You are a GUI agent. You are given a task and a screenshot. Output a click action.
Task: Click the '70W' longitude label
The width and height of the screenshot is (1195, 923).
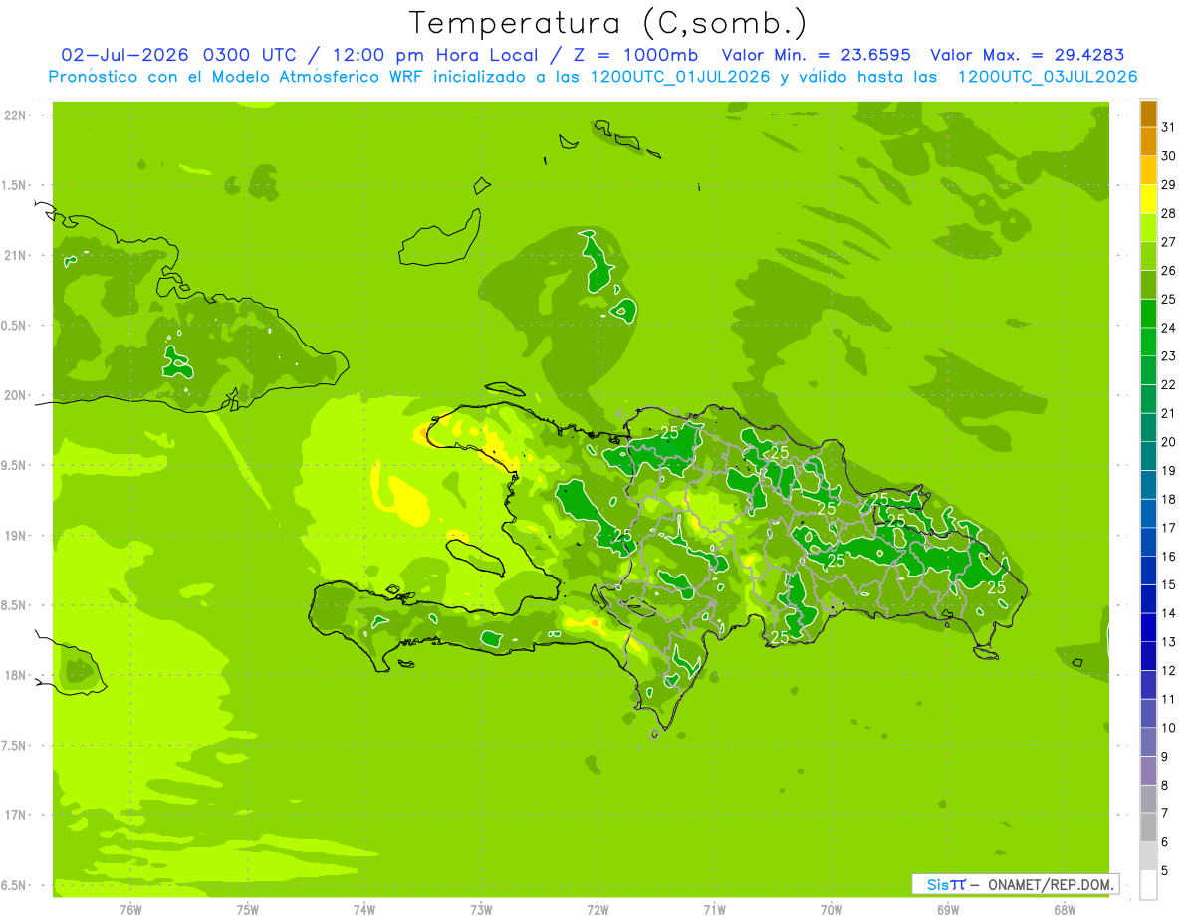point(832,910)
